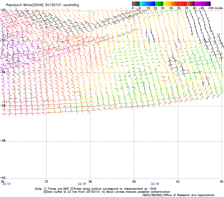Screen dimensions: 224x197
Task: Click the latitude label -54
Action: [x=3, y=72]
